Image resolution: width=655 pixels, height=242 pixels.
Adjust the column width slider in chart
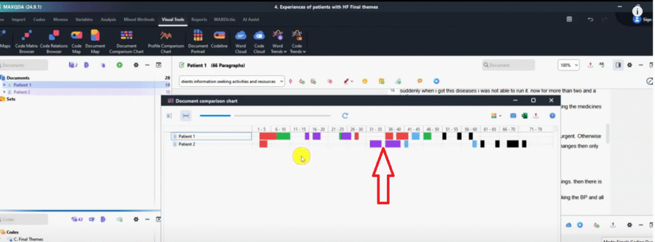coord(265,116)
